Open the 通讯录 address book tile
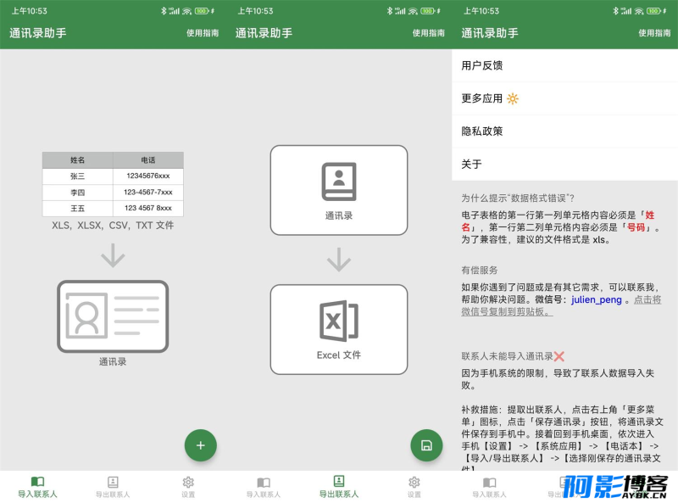678x503 pixels. [339, 190]
